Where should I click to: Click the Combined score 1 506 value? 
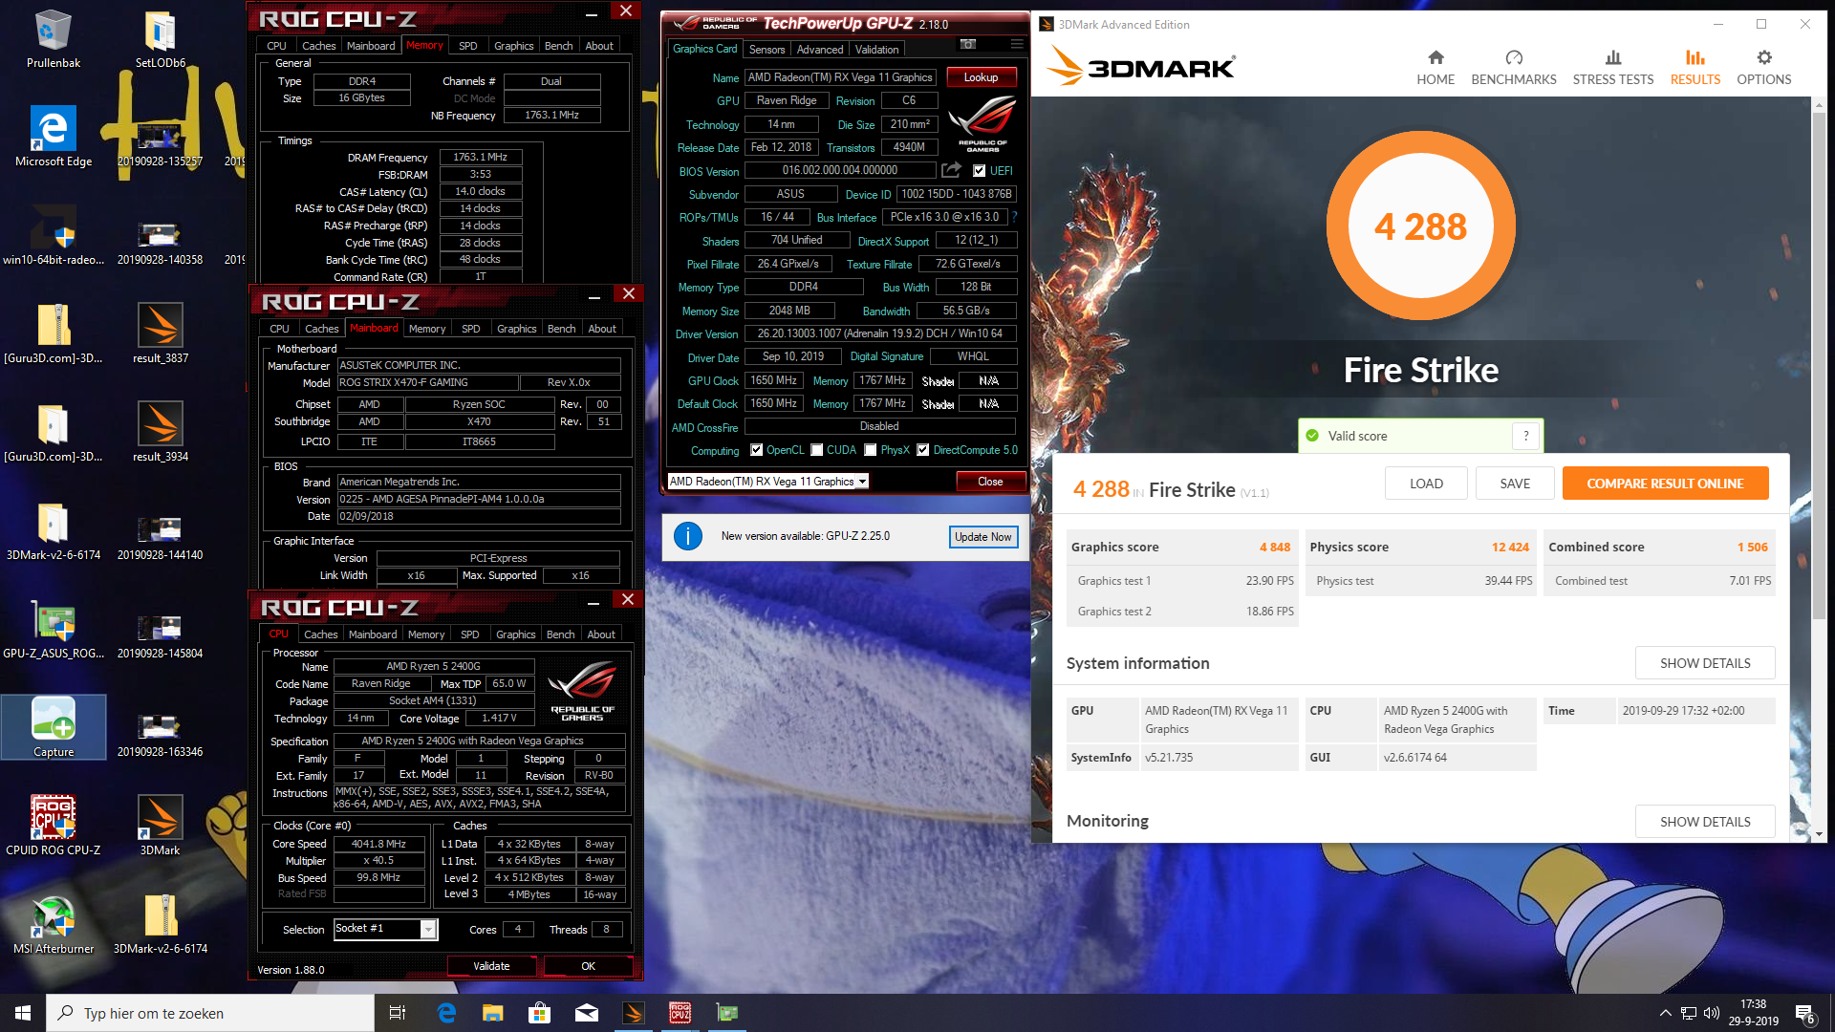(x=1753, y=548)
